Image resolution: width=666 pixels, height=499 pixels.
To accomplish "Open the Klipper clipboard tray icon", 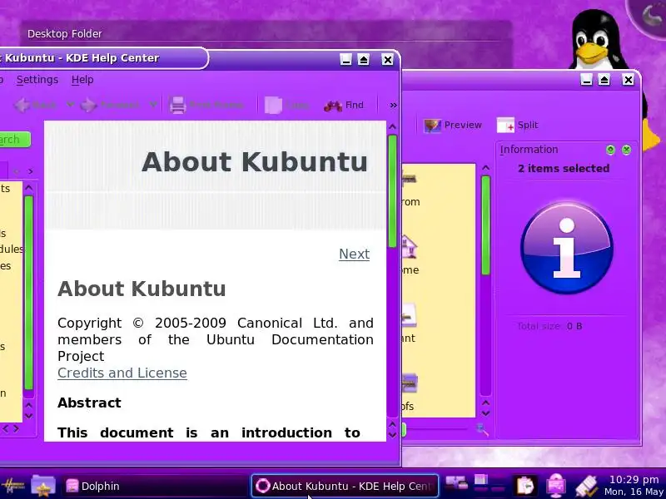I will pyautogui.click(x=525, y=486).
